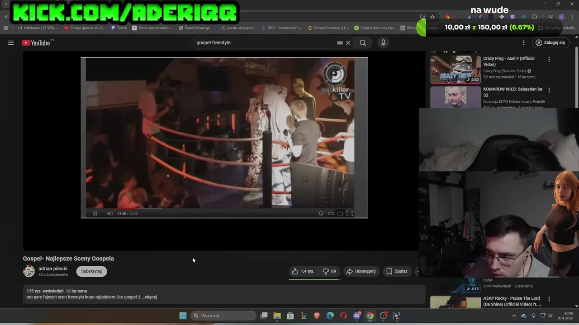
Task: Launch Brave browser from the taskbar
Action: coord(317,316)
